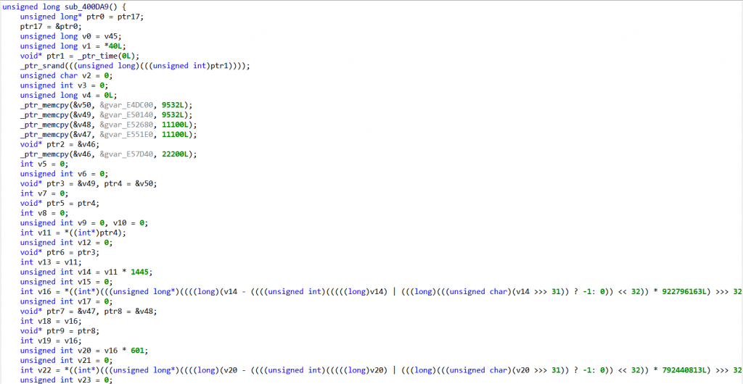
Task: Click the 'void* ptr3 = &v49, ptr4 = &v50;' line
Action: (89, 184)
